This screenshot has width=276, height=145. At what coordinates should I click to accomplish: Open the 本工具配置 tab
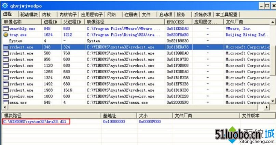click(226, 14)
